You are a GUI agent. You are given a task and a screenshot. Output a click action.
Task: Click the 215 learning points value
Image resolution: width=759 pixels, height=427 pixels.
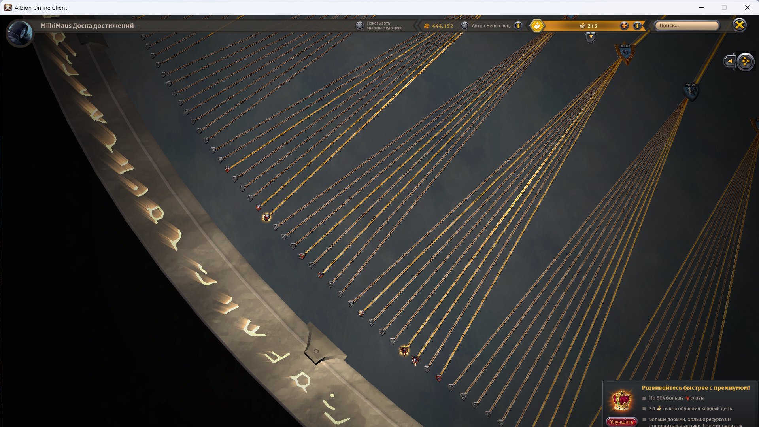tap(592, 26)
